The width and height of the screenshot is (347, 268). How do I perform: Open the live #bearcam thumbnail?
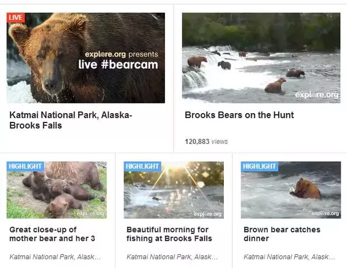[x=86, y=58]
